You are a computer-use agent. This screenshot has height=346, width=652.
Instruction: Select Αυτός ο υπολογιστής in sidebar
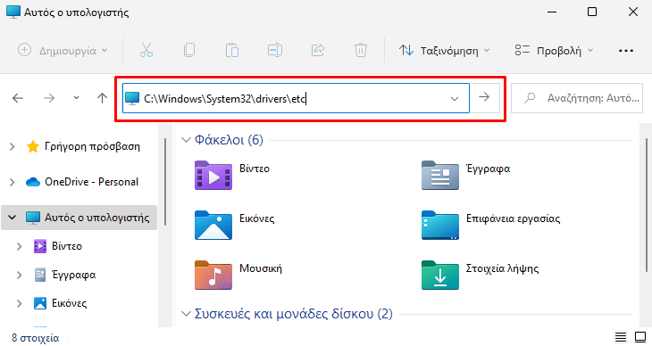tap(96, 218)
